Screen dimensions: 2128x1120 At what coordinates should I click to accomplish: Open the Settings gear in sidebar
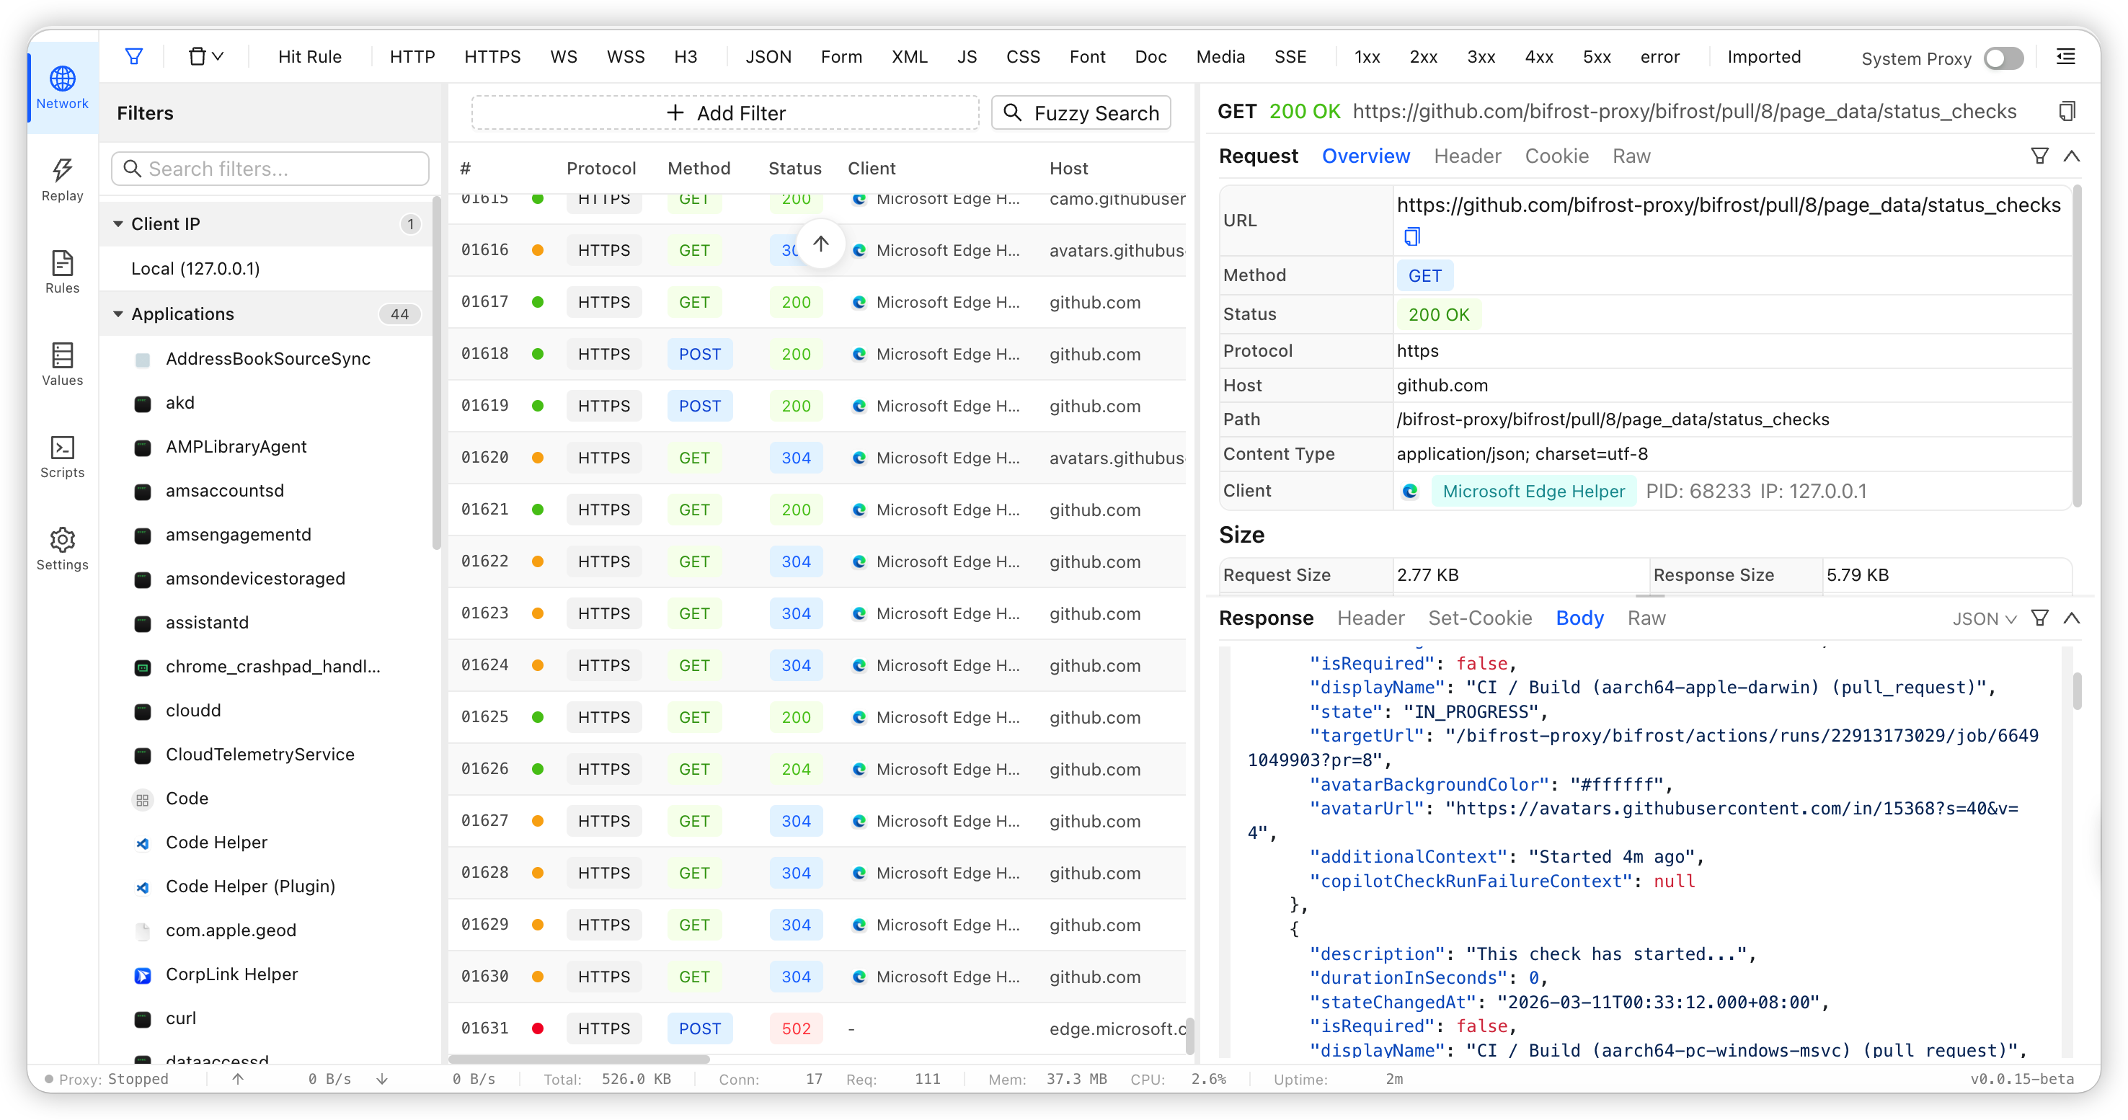(x=62, y=548)
